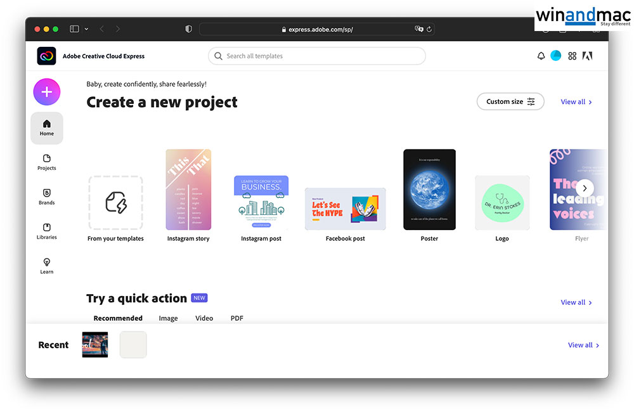Select the Video quick action tab
This screenshot has height=412, width=634.
(204, 318)
